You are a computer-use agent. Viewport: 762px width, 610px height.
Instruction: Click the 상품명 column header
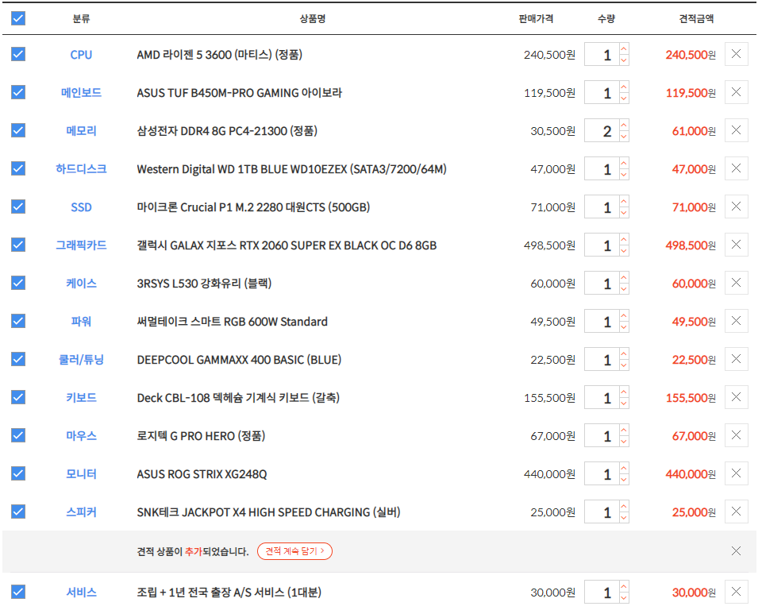(x=313, y=18)
